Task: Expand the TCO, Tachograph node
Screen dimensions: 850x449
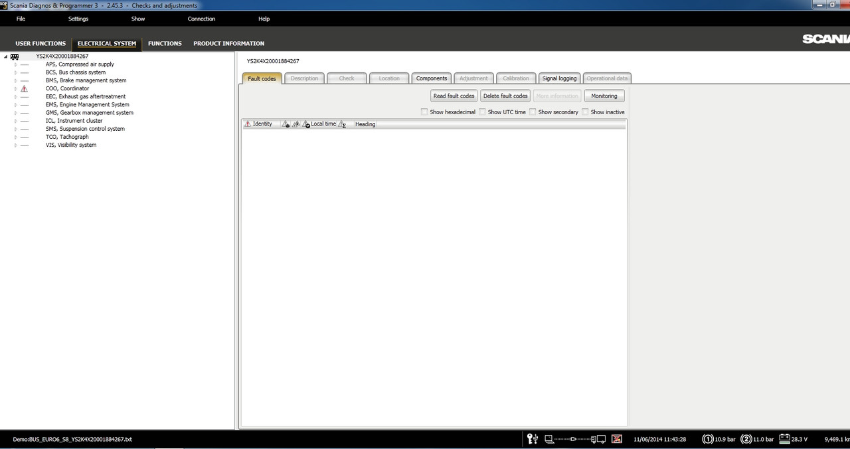Action: tap(16, 137)
